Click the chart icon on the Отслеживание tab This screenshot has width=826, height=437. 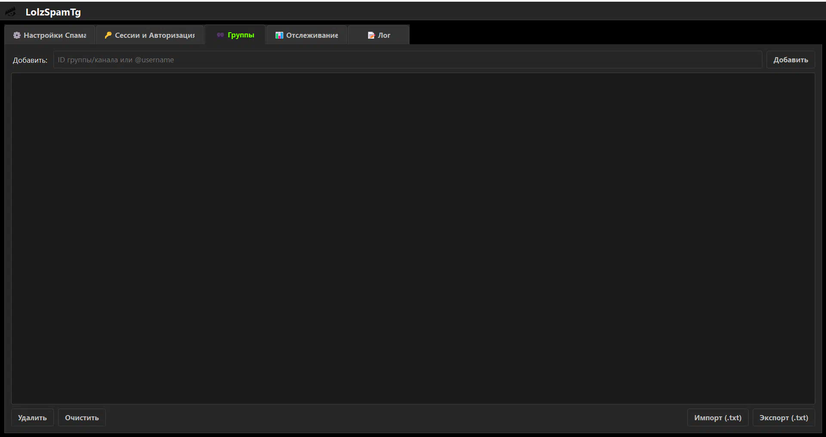279,35
